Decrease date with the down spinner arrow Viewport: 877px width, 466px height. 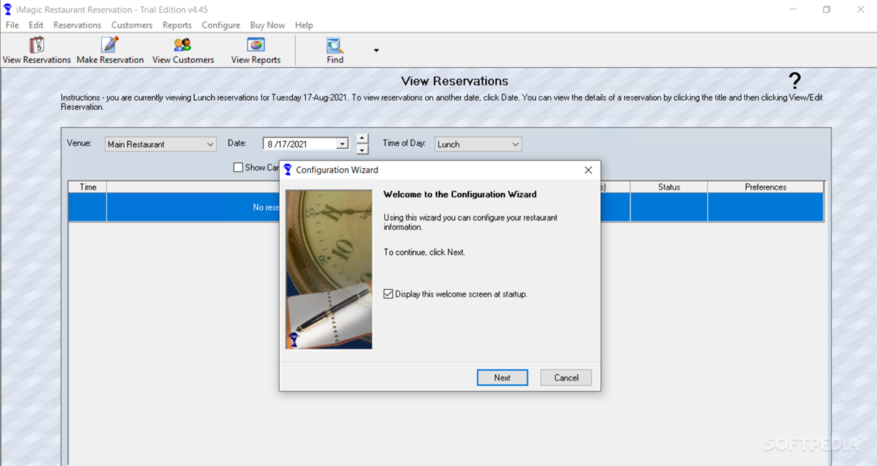tap(362, 150)
